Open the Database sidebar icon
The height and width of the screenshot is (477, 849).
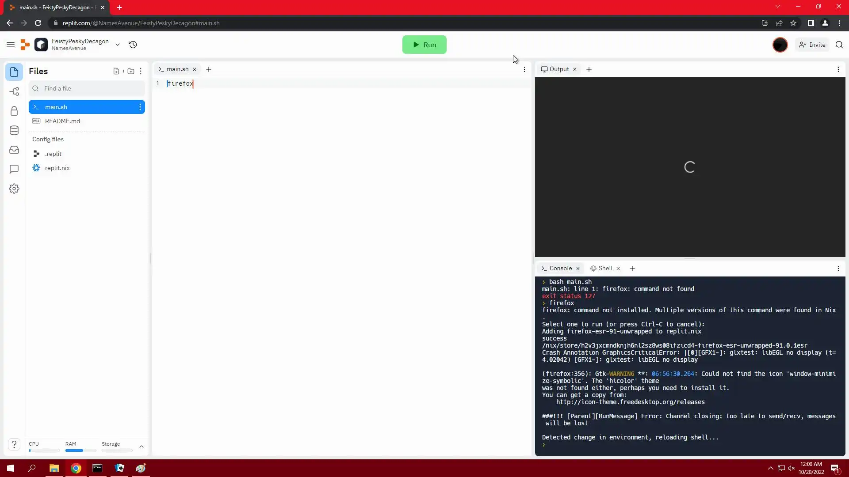coord(14,130)
